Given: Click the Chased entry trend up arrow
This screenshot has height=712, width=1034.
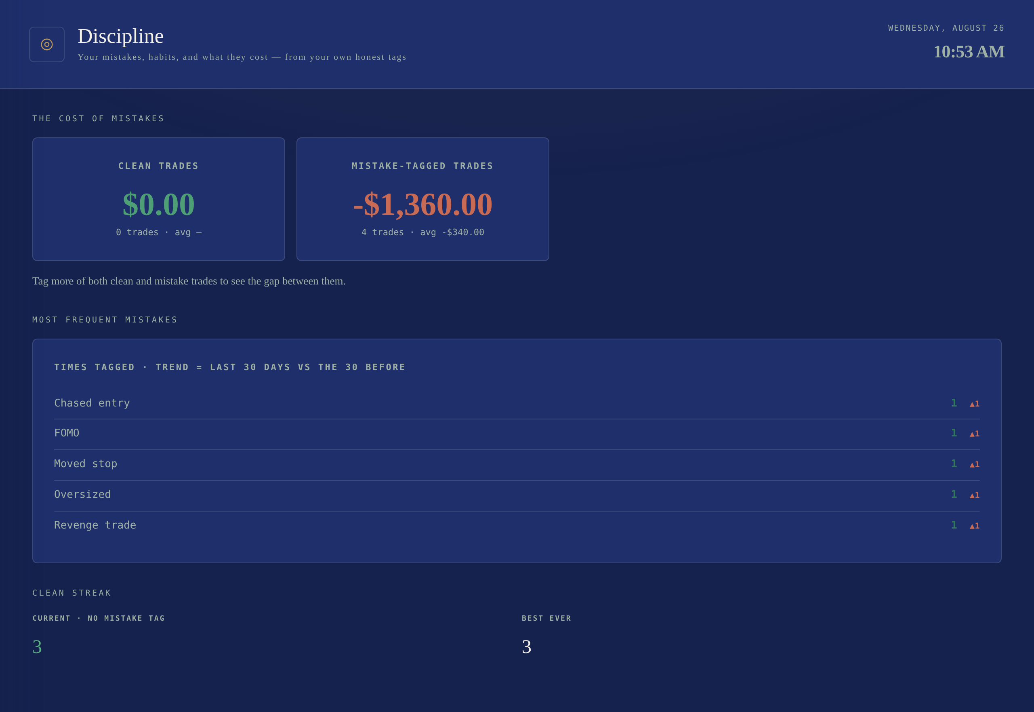Looking at the screenshot, I should click(x=975, y=404).
